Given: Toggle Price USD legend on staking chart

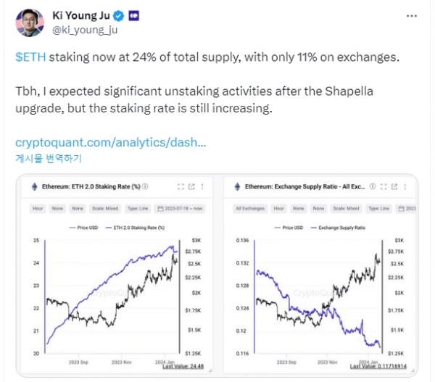Looking at the screenshot, I should coord(84,228).
